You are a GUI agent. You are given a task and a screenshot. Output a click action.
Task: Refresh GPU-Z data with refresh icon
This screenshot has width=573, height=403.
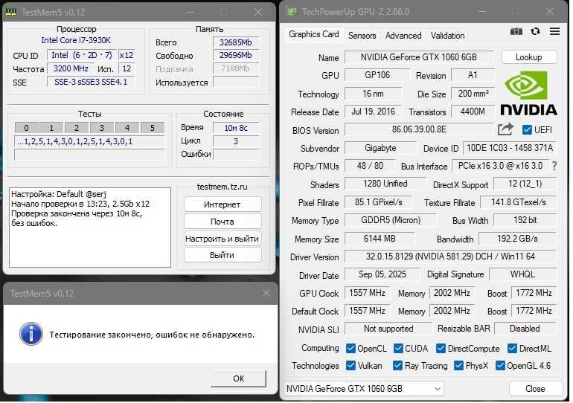pos(535,31)
